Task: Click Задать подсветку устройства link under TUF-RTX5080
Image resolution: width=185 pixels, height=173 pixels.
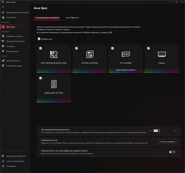Action: coord(126,70)
